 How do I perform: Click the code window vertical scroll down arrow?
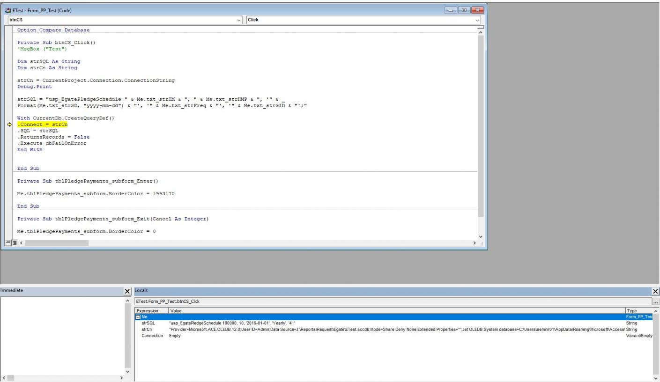tap(480, 236)
